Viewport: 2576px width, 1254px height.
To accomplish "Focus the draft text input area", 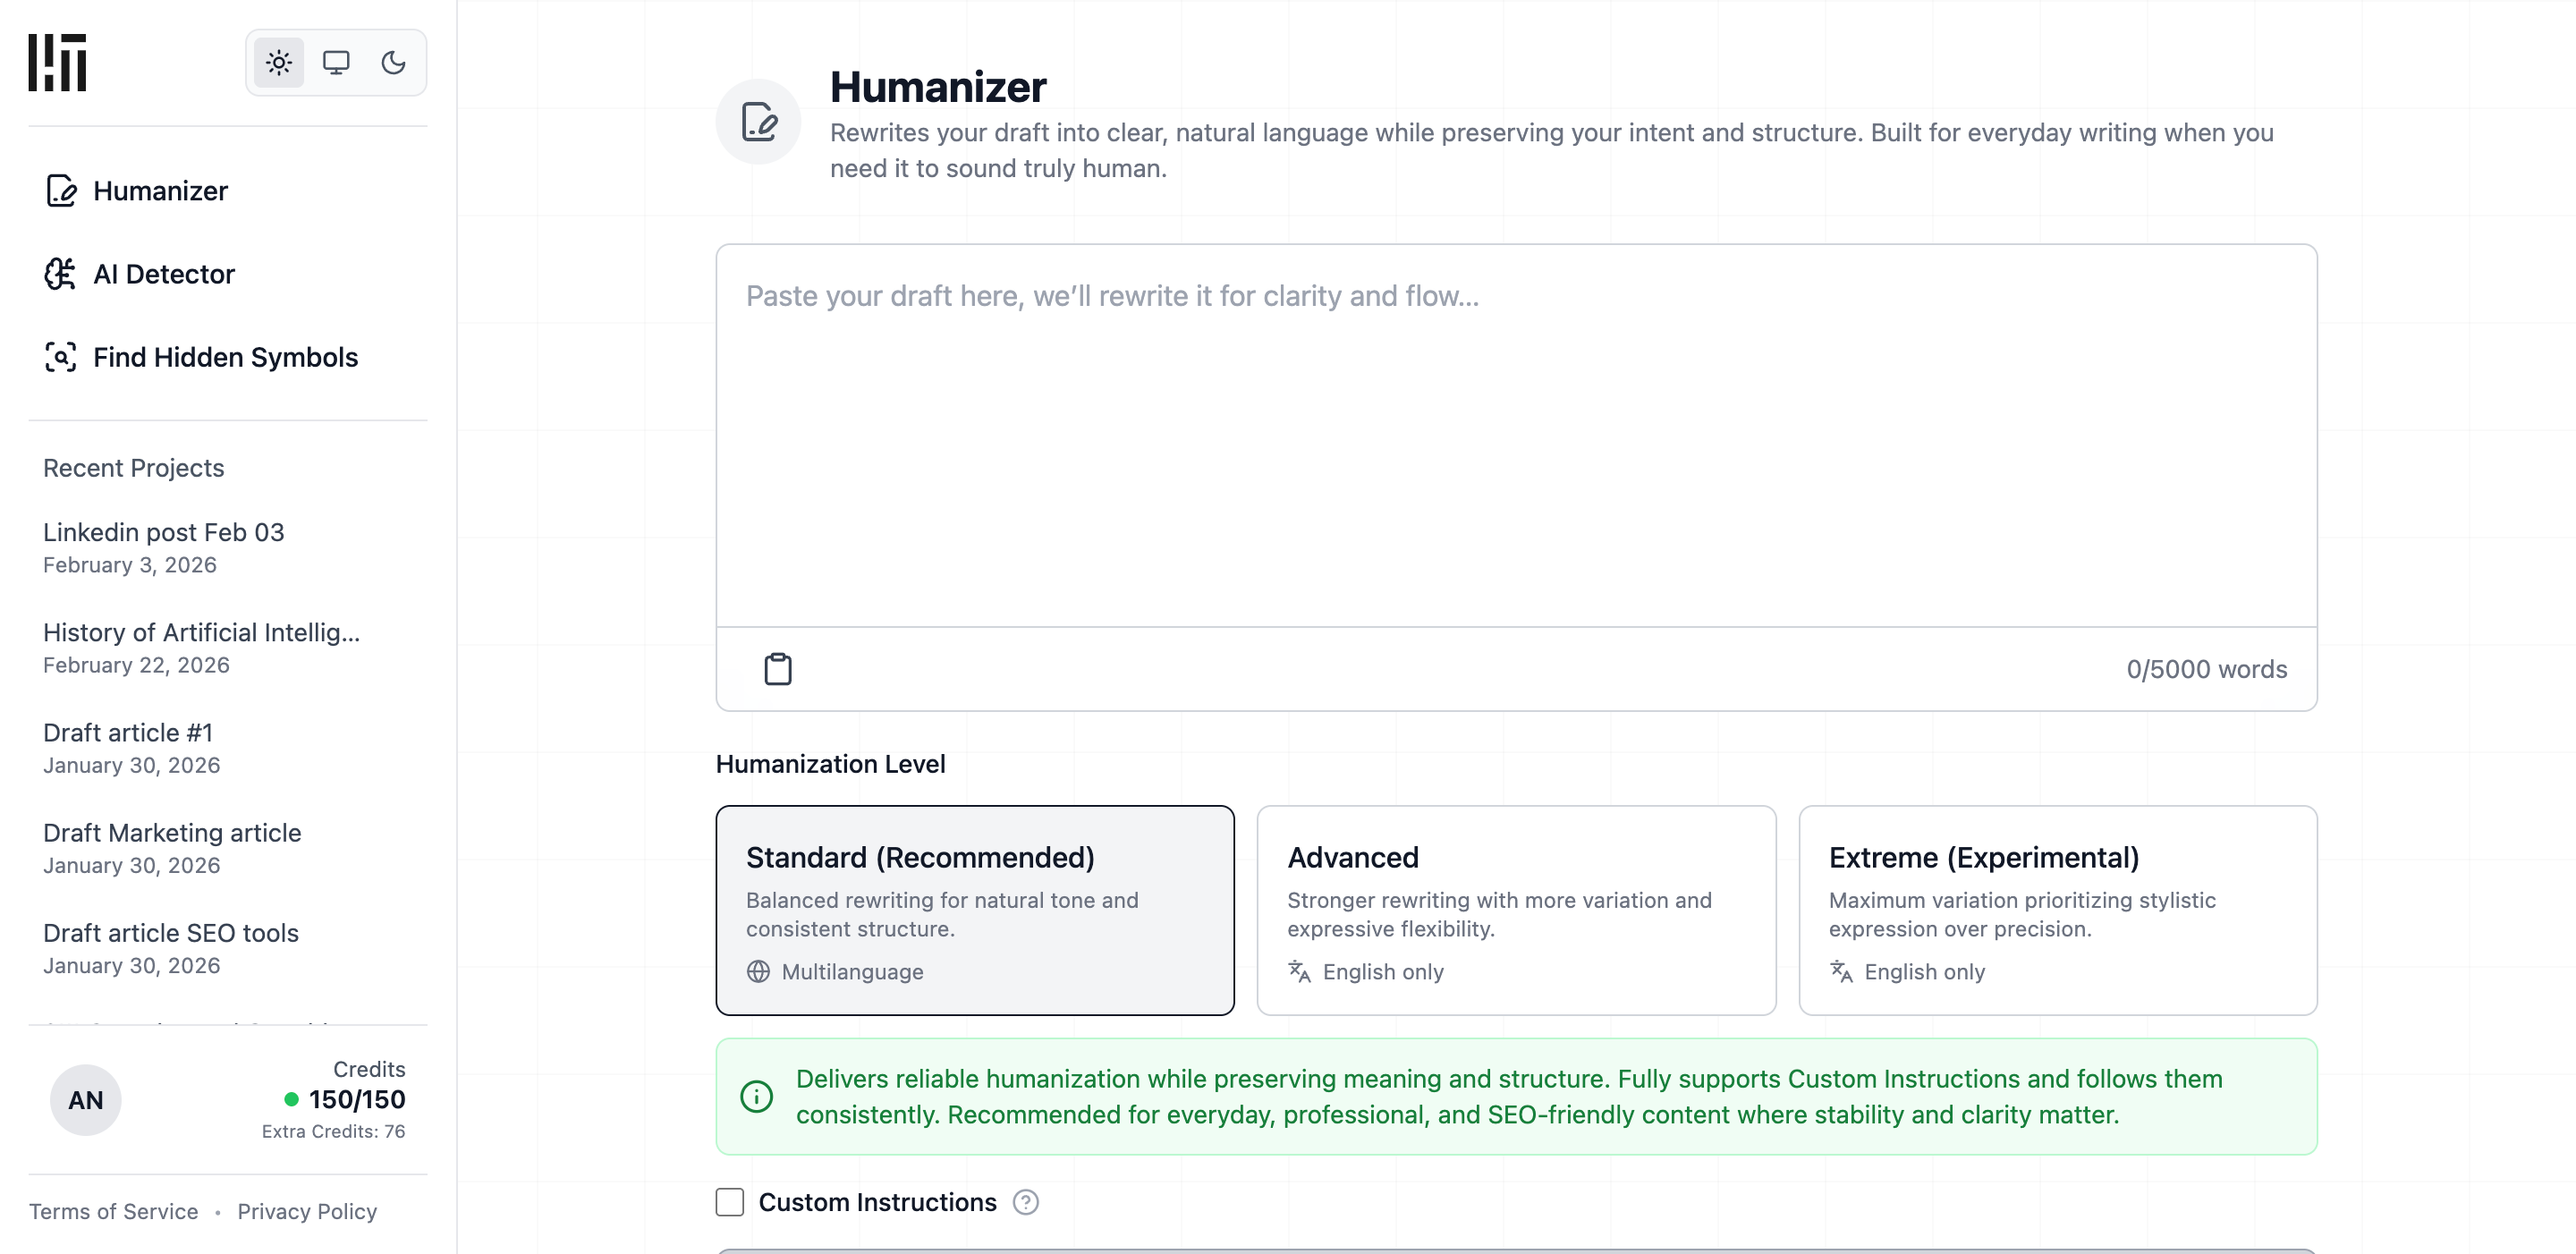I will 1516,435.
